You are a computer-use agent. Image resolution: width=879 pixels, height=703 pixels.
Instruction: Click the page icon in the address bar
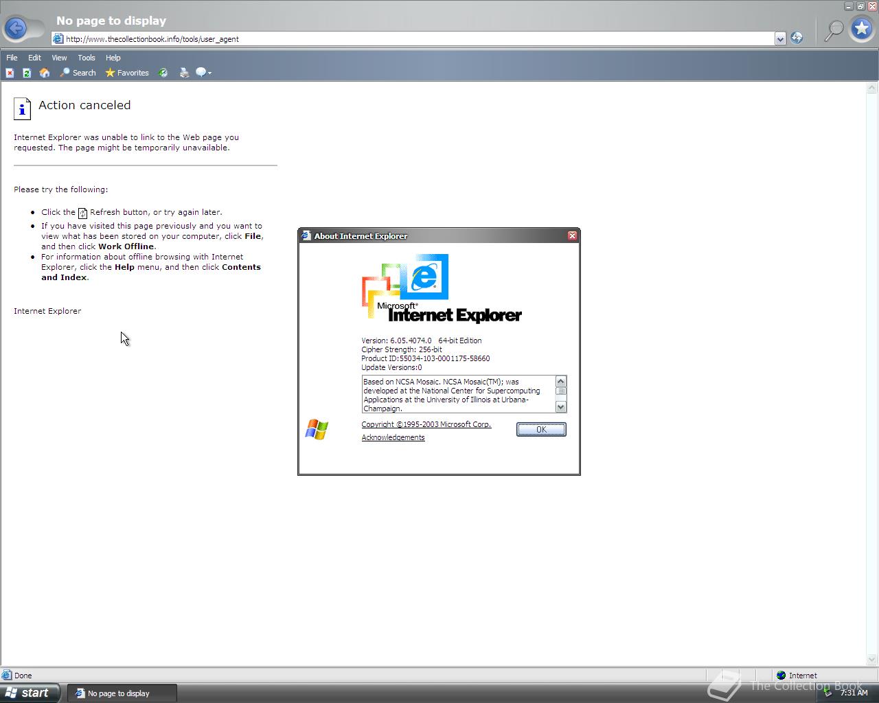tap(59, 39)
